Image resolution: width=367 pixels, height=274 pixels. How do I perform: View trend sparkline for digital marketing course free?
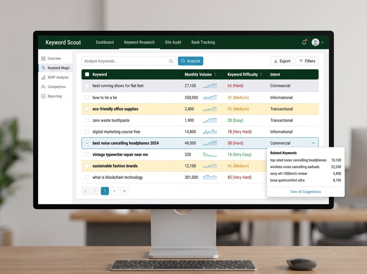pos(210,132)
